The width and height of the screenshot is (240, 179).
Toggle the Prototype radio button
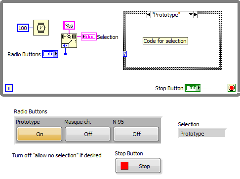tap(39, 134)
